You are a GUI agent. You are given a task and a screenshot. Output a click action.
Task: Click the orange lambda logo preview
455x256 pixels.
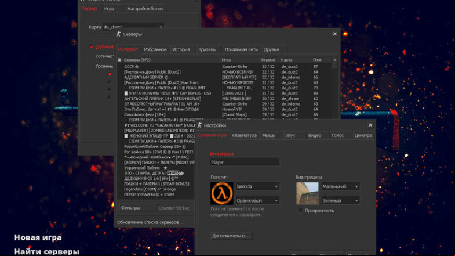(221, 193)
